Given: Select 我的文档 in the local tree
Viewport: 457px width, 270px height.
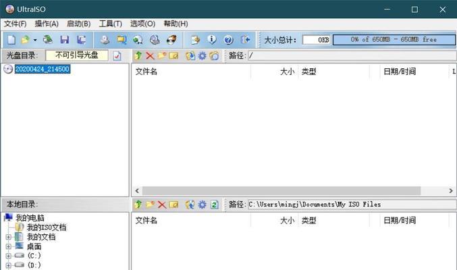Looking at the screenshot, I should (x=41, y=237).
